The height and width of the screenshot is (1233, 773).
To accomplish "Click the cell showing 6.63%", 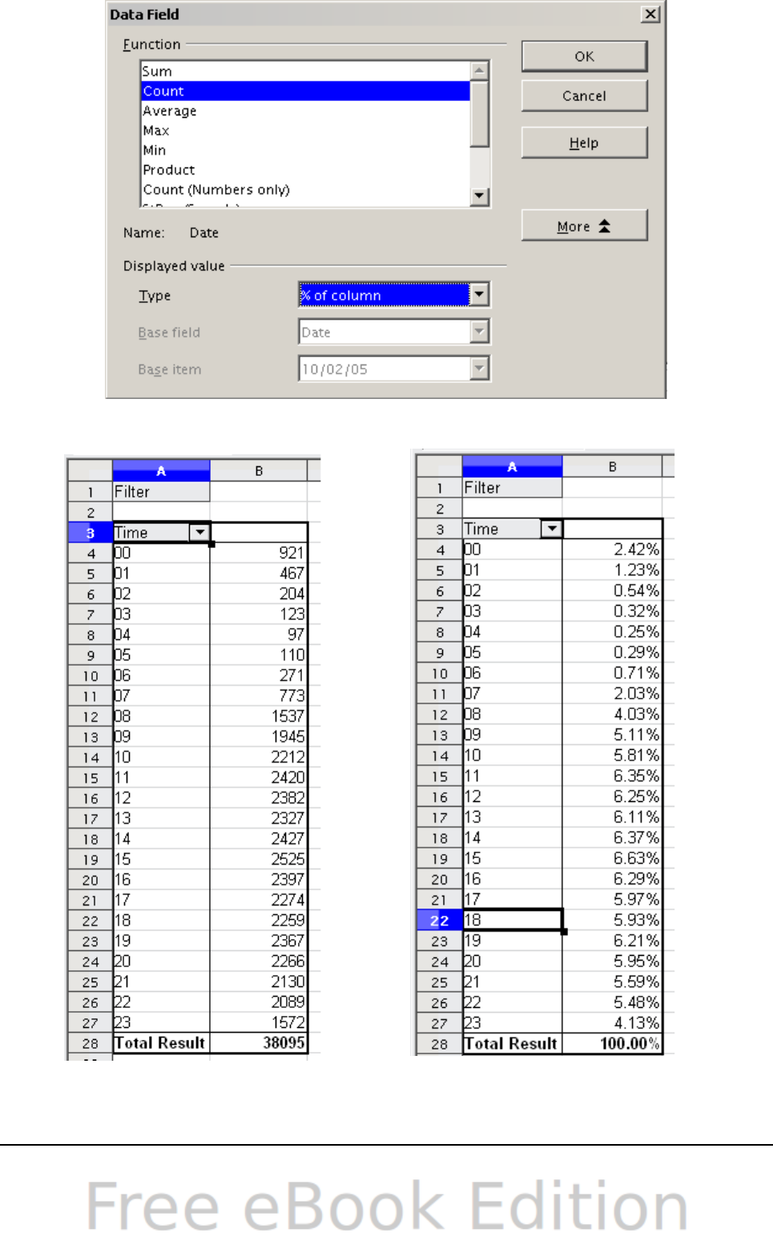I will click(612, 858).
